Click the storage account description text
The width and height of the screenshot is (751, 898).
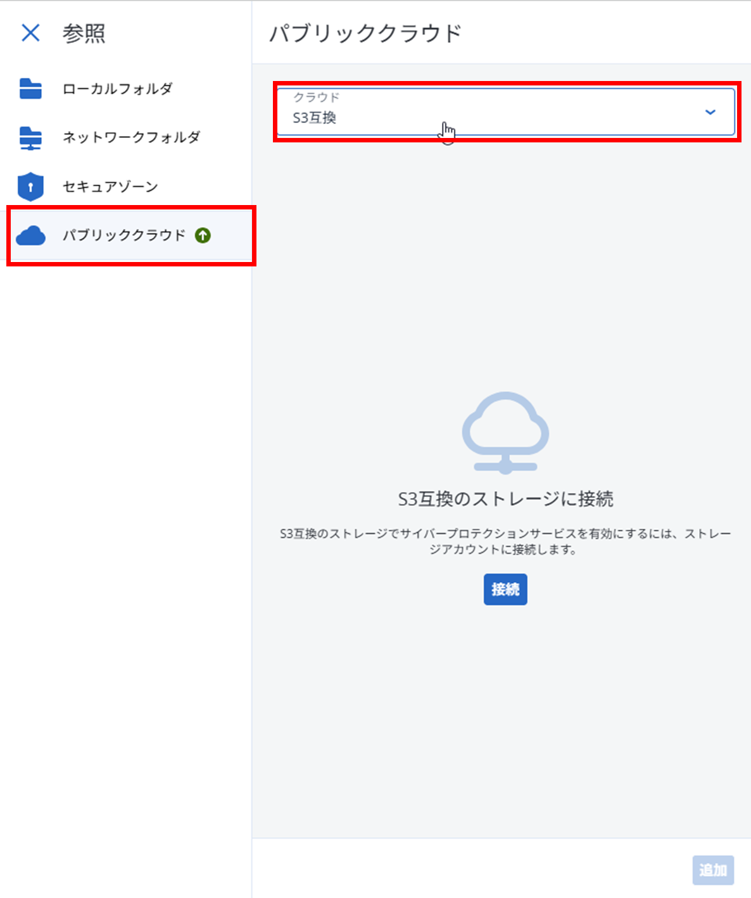(x=505, y=541)
